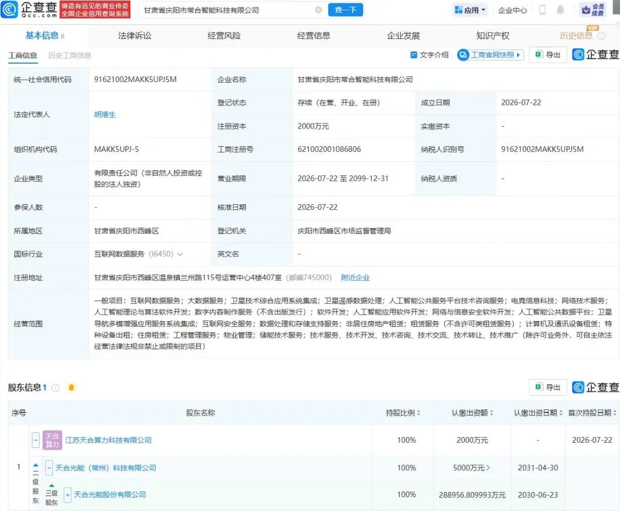Collapse the 三级股东 level arrow
Image resolution: width=620 pixels, height=511 pixels.
52,486
